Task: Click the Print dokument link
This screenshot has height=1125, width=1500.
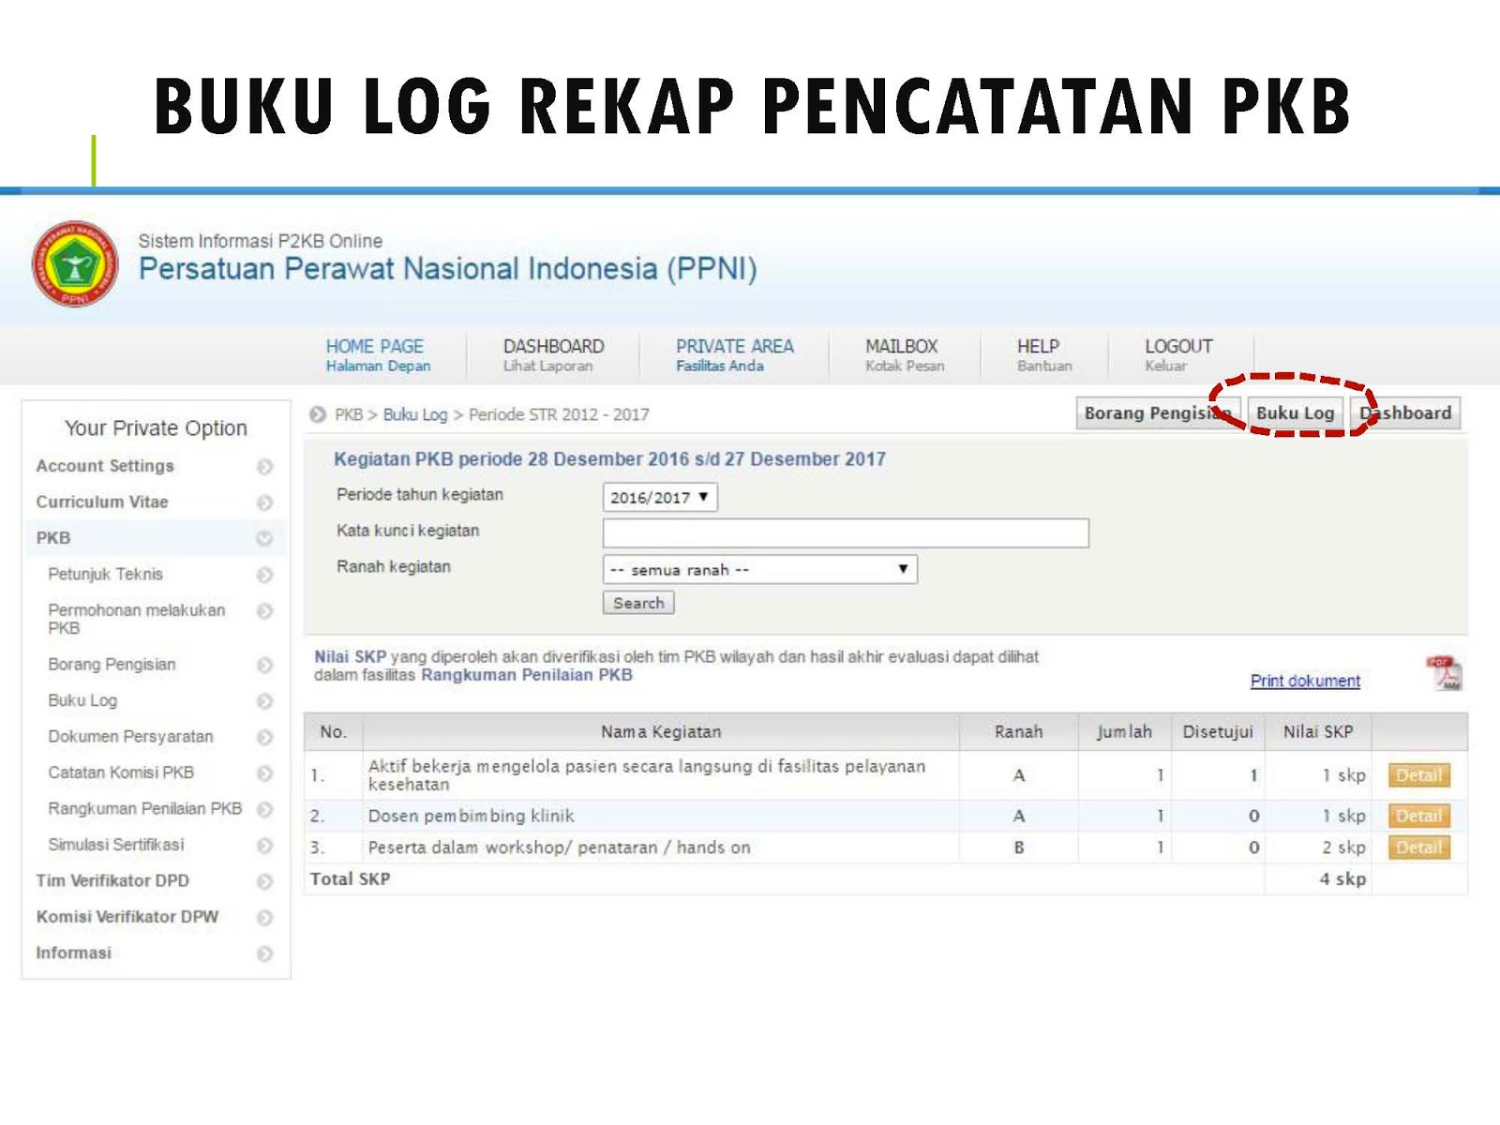Action: click(x=1305, y=681)
